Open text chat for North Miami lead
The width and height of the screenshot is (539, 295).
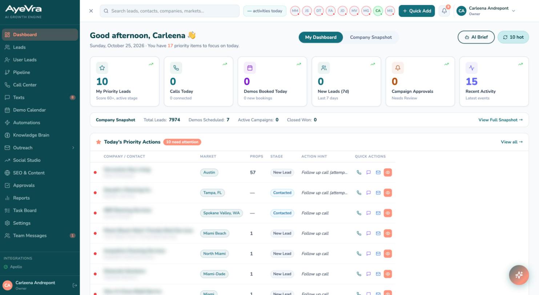click(x=369, y=254)
